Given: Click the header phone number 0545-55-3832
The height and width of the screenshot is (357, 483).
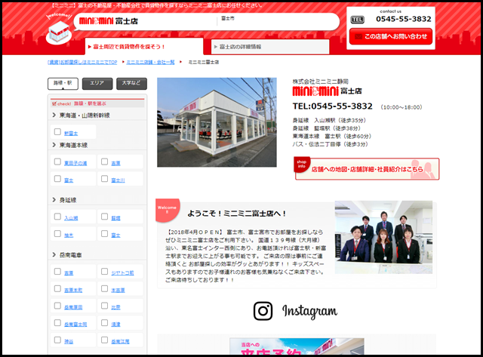Looking at the screenshot, I should (x=404, y=19).
